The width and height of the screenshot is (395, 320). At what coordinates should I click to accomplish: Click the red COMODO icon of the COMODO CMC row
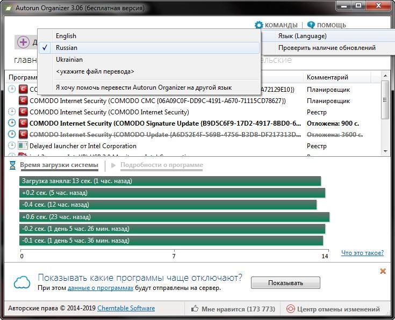pyautogui.click(x=23, y=100)
